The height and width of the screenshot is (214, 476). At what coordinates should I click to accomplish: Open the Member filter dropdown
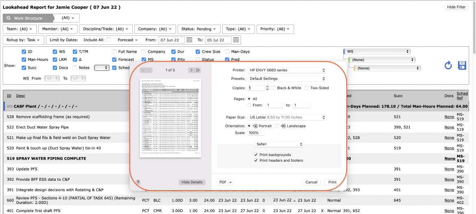pos(58,29)
